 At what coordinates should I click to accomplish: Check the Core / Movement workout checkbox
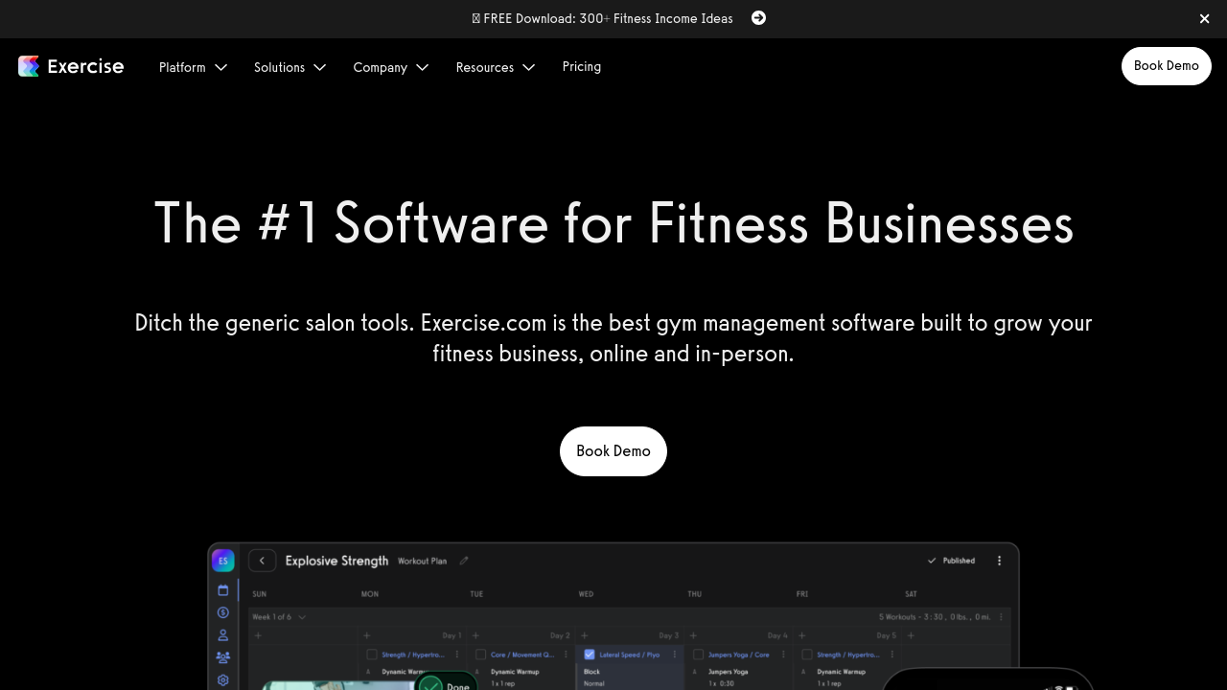click(x=481, y=655)
